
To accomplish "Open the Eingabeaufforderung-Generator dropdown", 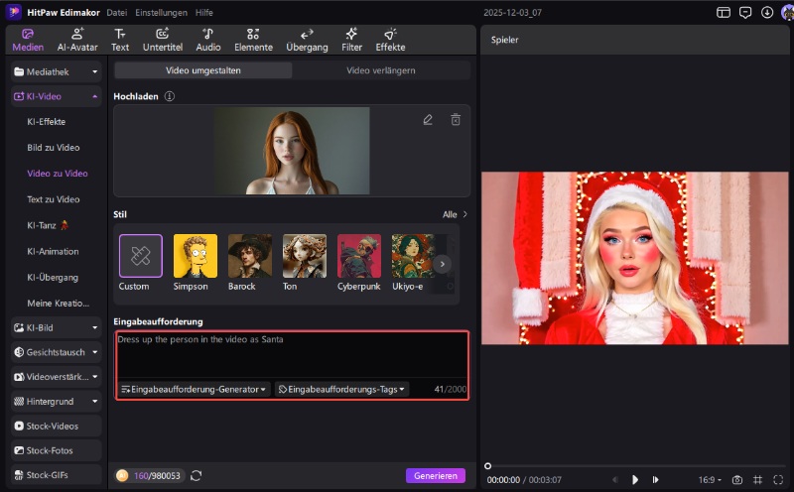I will [x=194, y=390].
